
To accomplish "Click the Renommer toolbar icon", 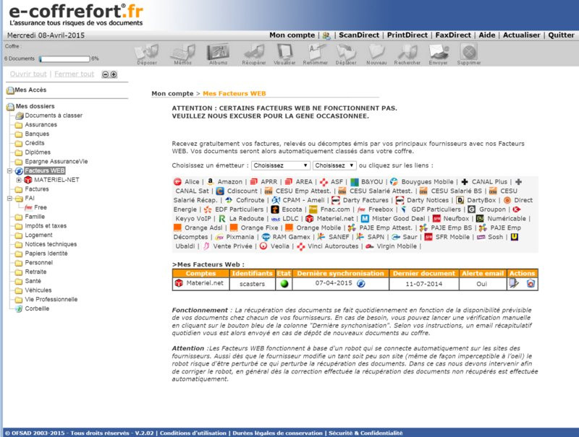I will point(316,52).
